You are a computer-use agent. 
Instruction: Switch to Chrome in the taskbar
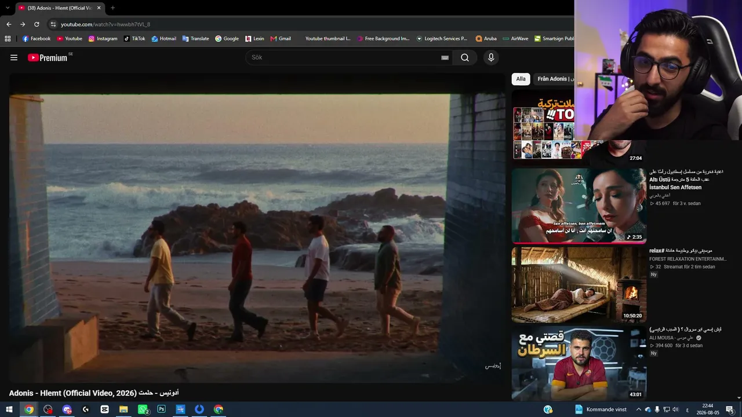pos(29,409)
